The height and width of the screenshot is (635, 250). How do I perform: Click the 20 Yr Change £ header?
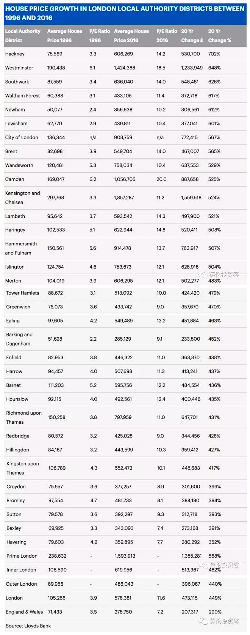(192, 36)
